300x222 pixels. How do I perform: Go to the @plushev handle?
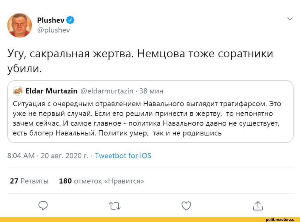click(x=53, y=30)
